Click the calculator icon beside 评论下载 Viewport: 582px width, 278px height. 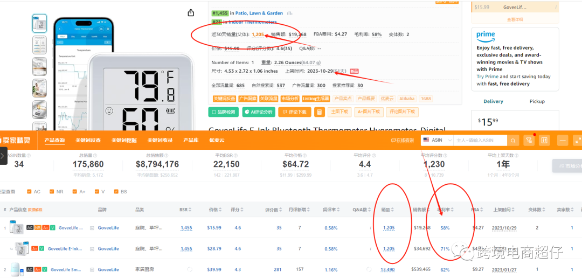(x=319, y=112)
